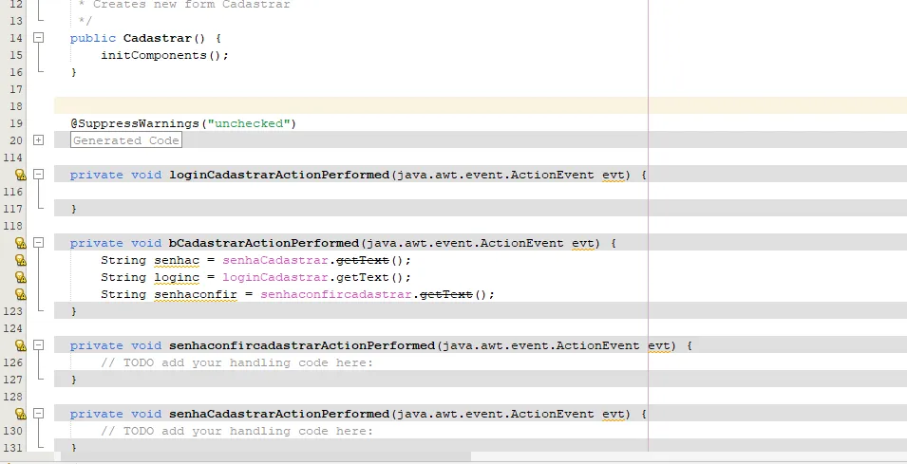
Task: Click the public keyword on line 14
Action: pos(92,38)
